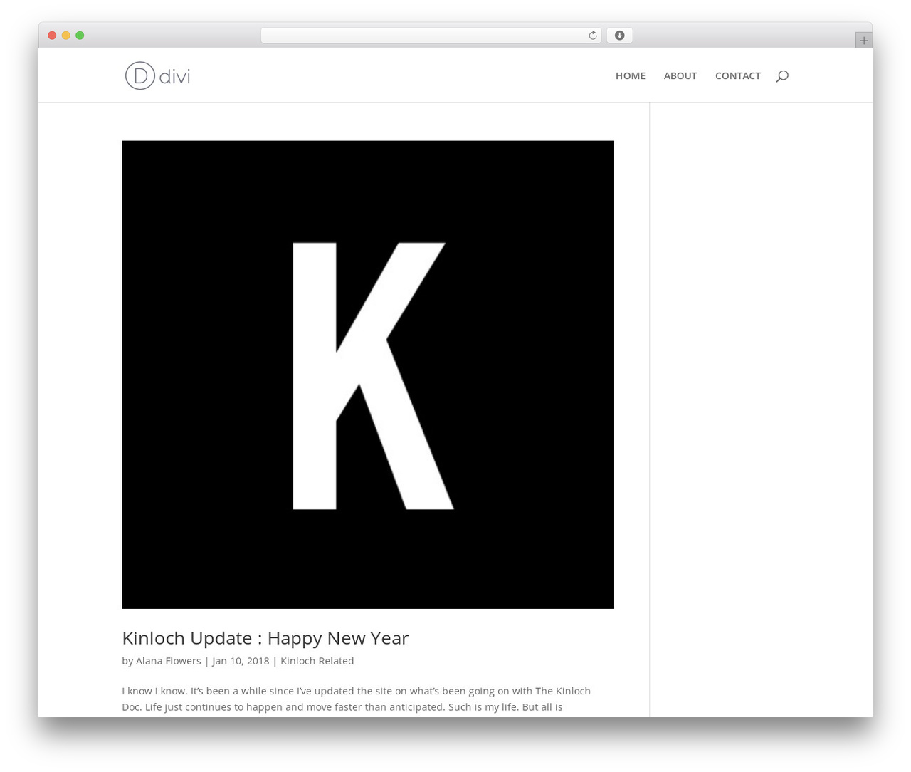Open the Kinloch Related category
This screenshot has height=772, width=911.
(317, 661)
